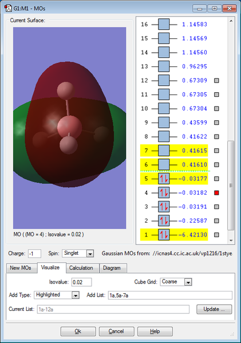Toggle surface marker for MO 1
The image size is (241, 343).
click(216, 235)
